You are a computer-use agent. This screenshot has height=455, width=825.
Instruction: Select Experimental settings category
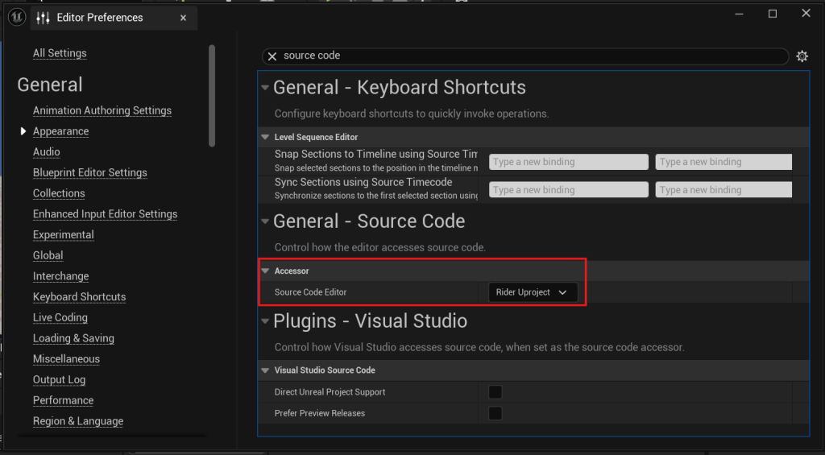click(x=63, y=234)
